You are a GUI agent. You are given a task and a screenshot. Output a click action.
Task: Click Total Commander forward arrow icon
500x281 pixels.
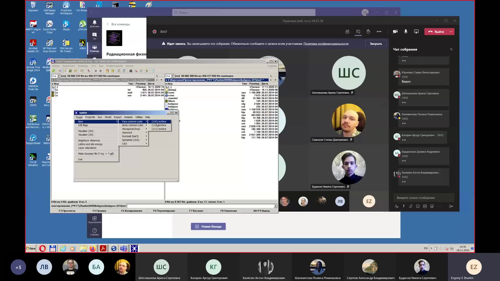point(101,71)
